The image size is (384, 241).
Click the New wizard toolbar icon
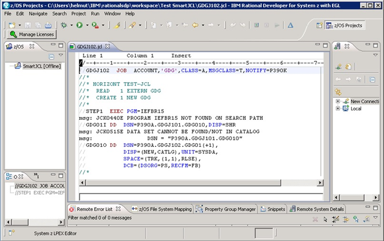pos(12,25)
